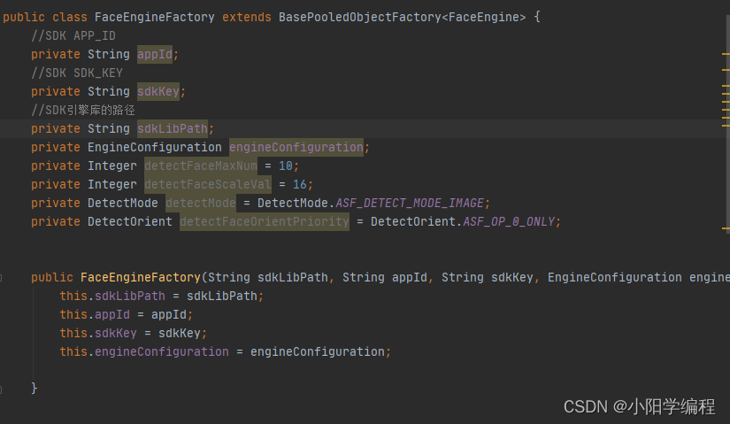Click the highlighted appId field name
The height and width of the screenshot is (424, 730).
155,55
